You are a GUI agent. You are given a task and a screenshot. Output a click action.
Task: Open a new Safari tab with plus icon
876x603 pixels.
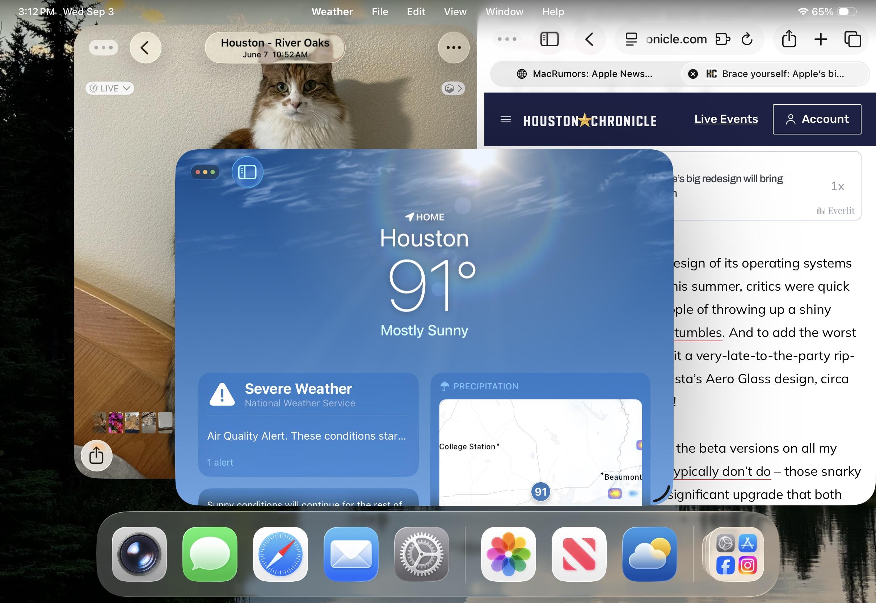click(x=820, y=39)
